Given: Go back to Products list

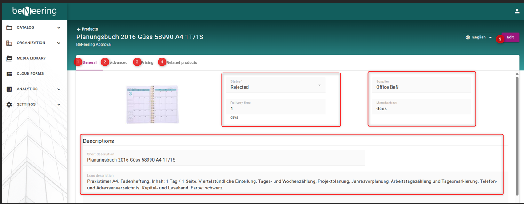Looking at the screenshot, I should pyautogui.click(x=87, y=29).
